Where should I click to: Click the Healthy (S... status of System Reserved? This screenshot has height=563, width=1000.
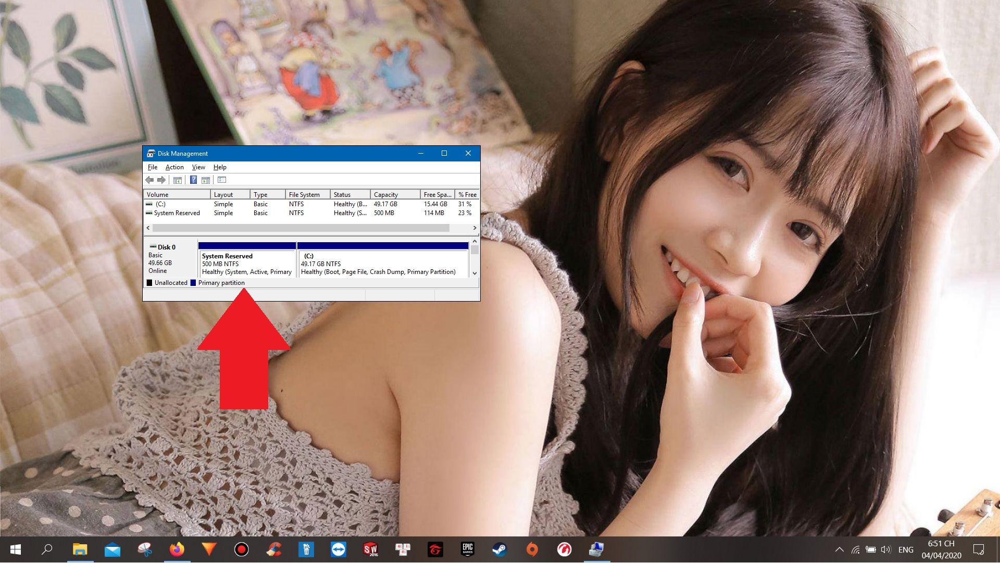pos(351,213)
